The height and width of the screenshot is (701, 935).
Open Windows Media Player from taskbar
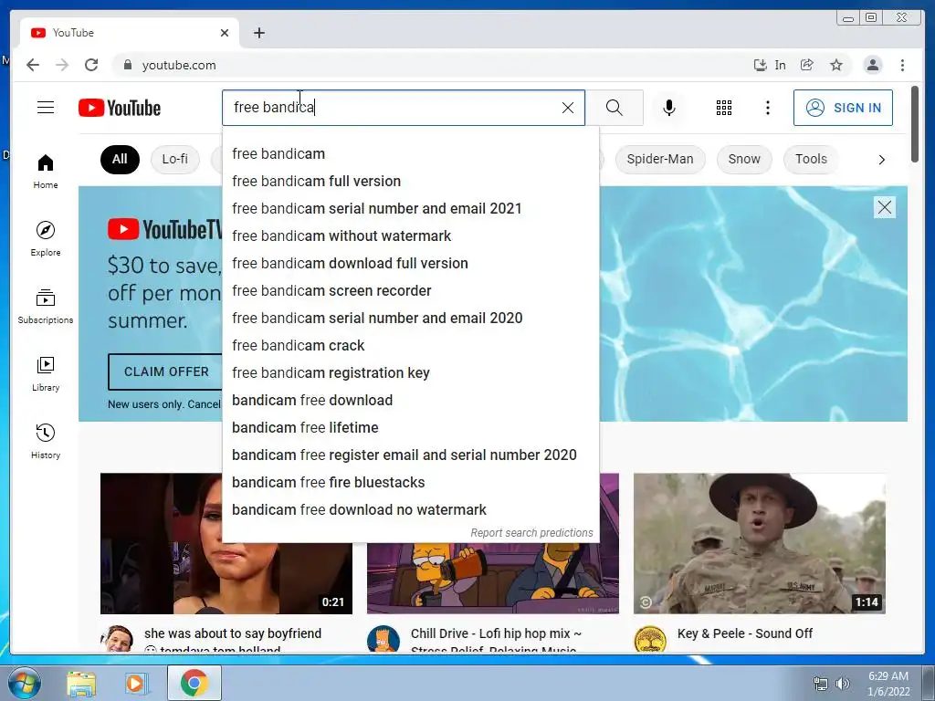point(137,683)
